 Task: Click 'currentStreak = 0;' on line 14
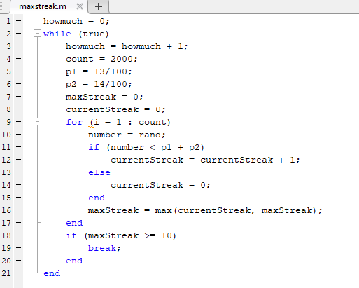coord(160,185)
